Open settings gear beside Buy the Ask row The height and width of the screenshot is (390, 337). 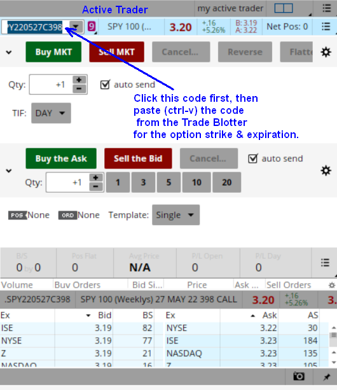click(x=326, y=171)
